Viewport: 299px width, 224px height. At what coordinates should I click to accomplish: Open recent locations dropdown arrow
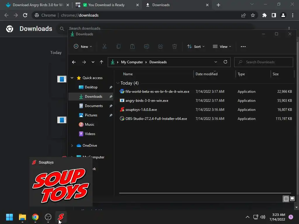(93, 62)
